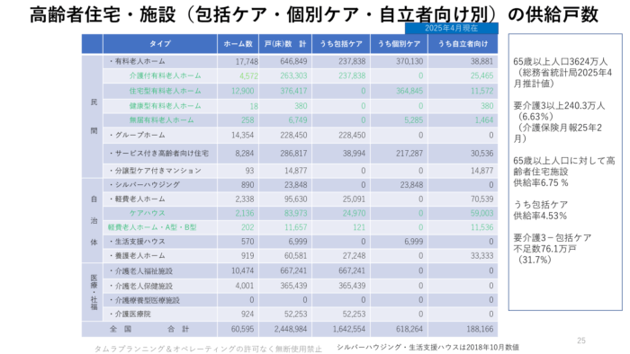Click the 医療・社福 category cell
The width and height of the screenshot is (630, 354).
point(93,292)
